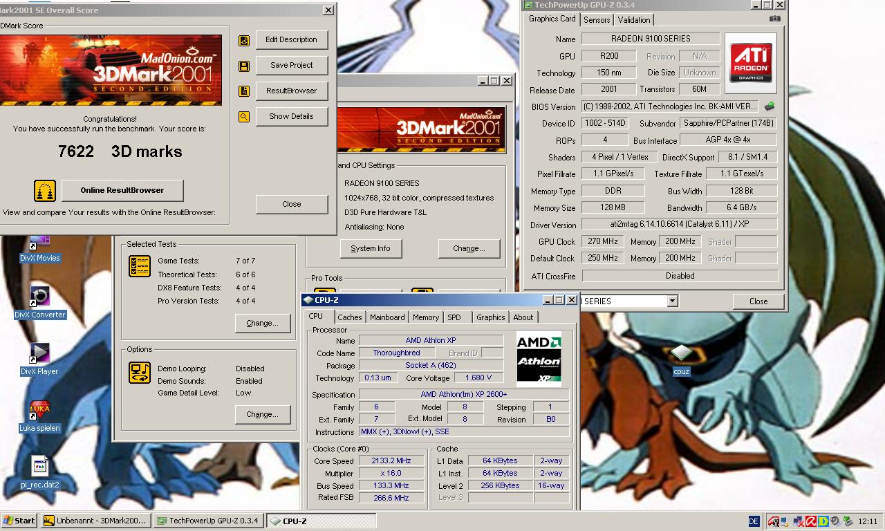Save the BIOS using the green chip icon
885x531 pixels.
tap(770, 106)
